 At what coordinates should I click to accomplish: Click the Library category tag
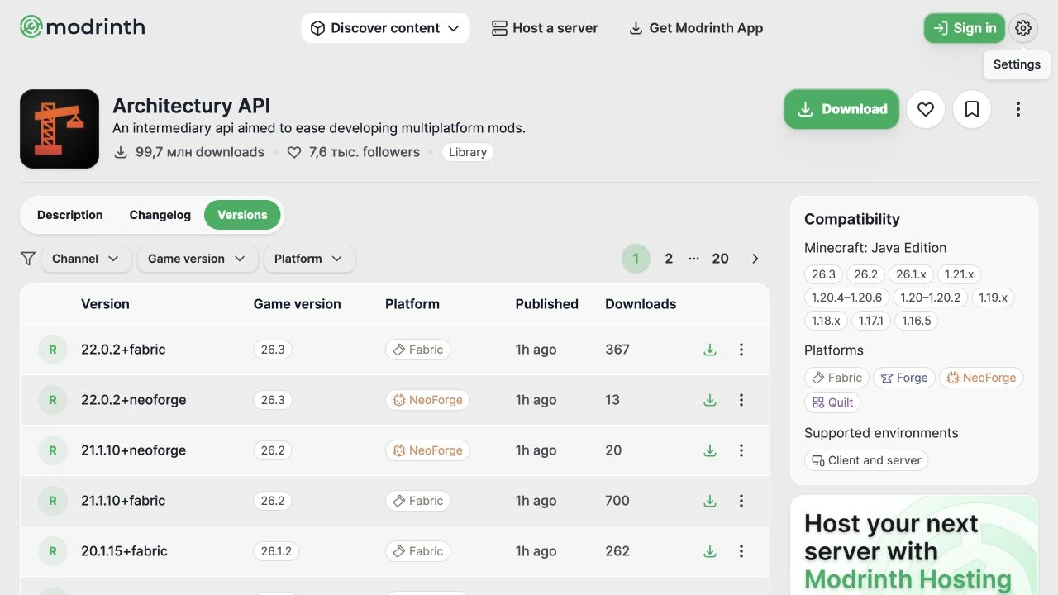[468, 152]
